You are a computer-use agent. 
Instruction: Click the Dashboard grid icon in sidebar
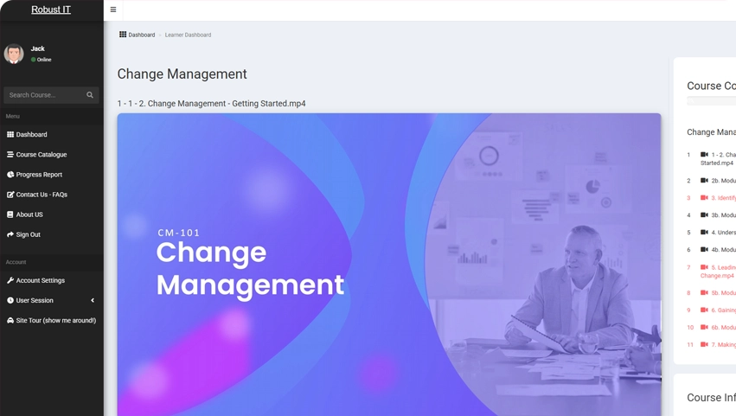10,134
